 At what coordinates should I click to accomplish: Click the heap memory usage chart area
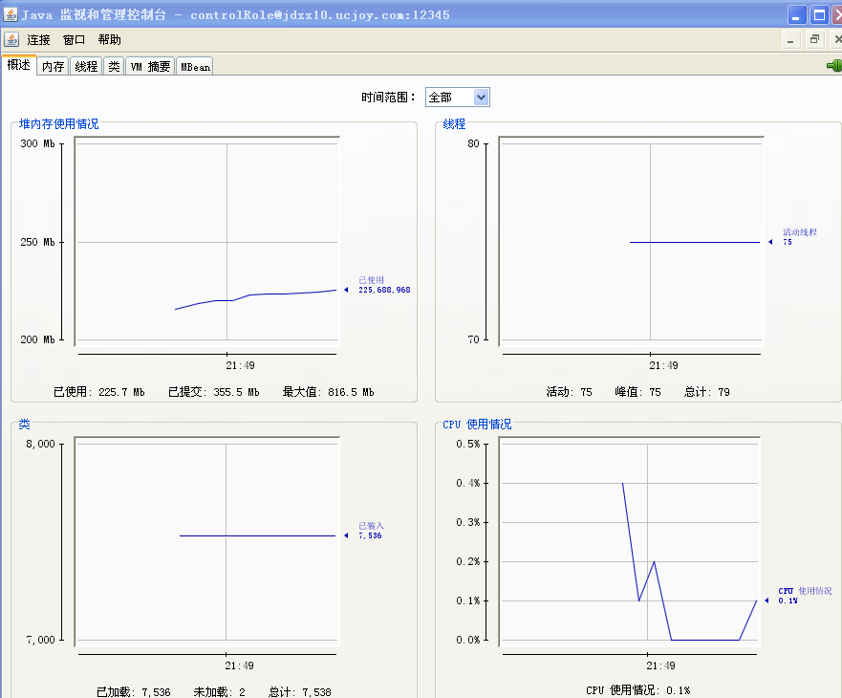point(207,242)
